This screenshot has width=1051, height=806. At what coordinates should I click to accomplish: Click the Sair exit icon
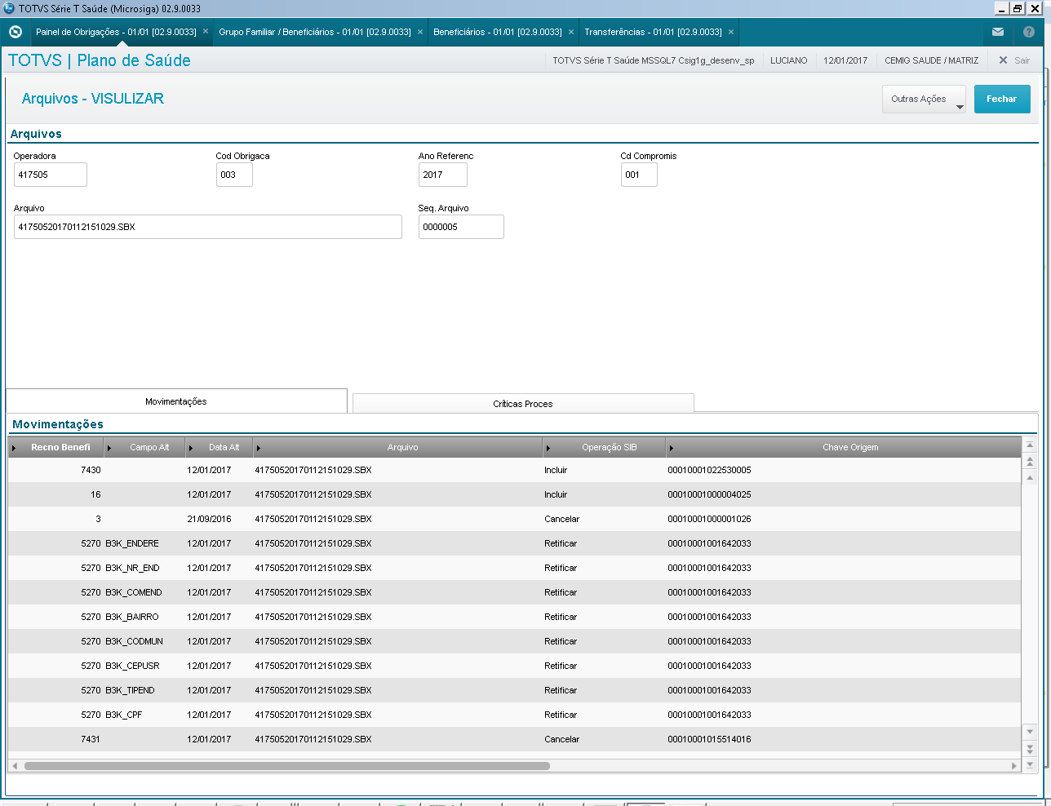click(1003, 60)
